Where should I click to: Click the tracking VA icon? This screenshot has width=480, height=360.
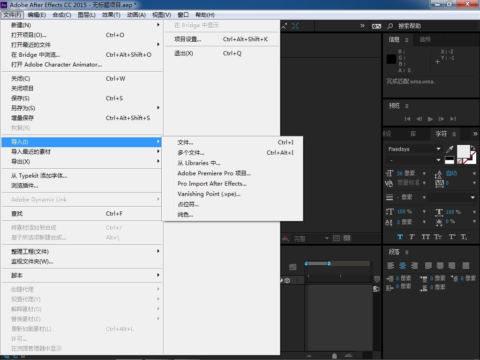[440, 183]
